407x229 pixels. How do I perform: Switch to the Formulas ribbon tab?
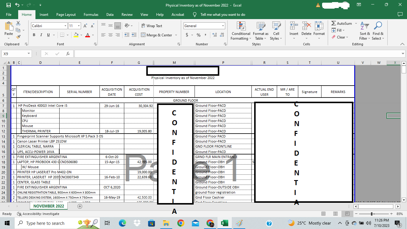pos(91,14)
